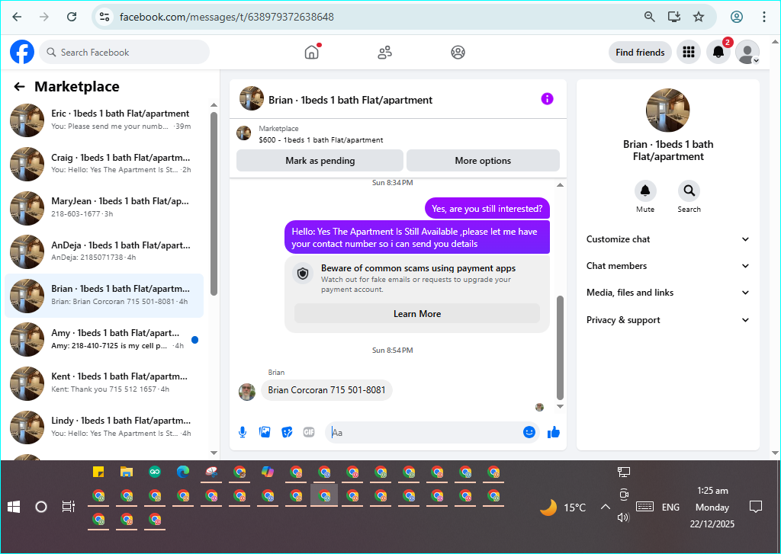
Task: Search in conversation magnifier icon
Action: coord(689,191)
